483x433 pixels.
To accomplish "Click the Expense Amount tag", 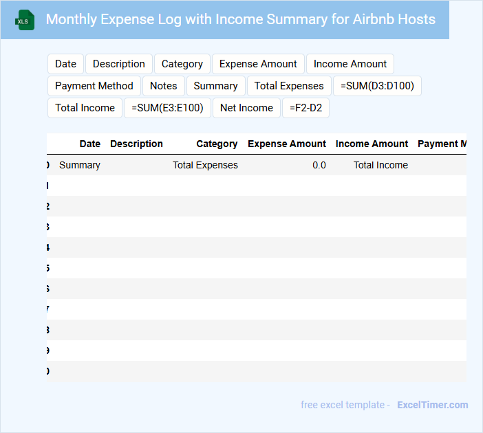I will (258, 64).
